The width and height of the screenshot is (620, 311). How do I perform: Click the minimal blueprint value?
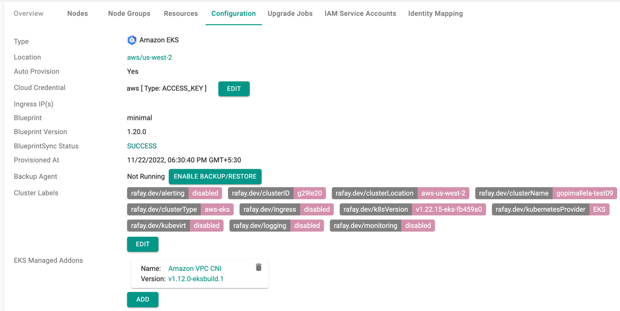pyautogui.click(x=140, y=118)
